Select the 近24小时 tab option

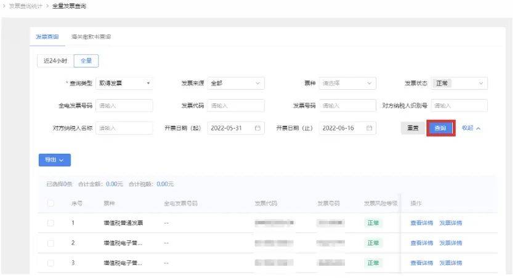coord(55,61)
